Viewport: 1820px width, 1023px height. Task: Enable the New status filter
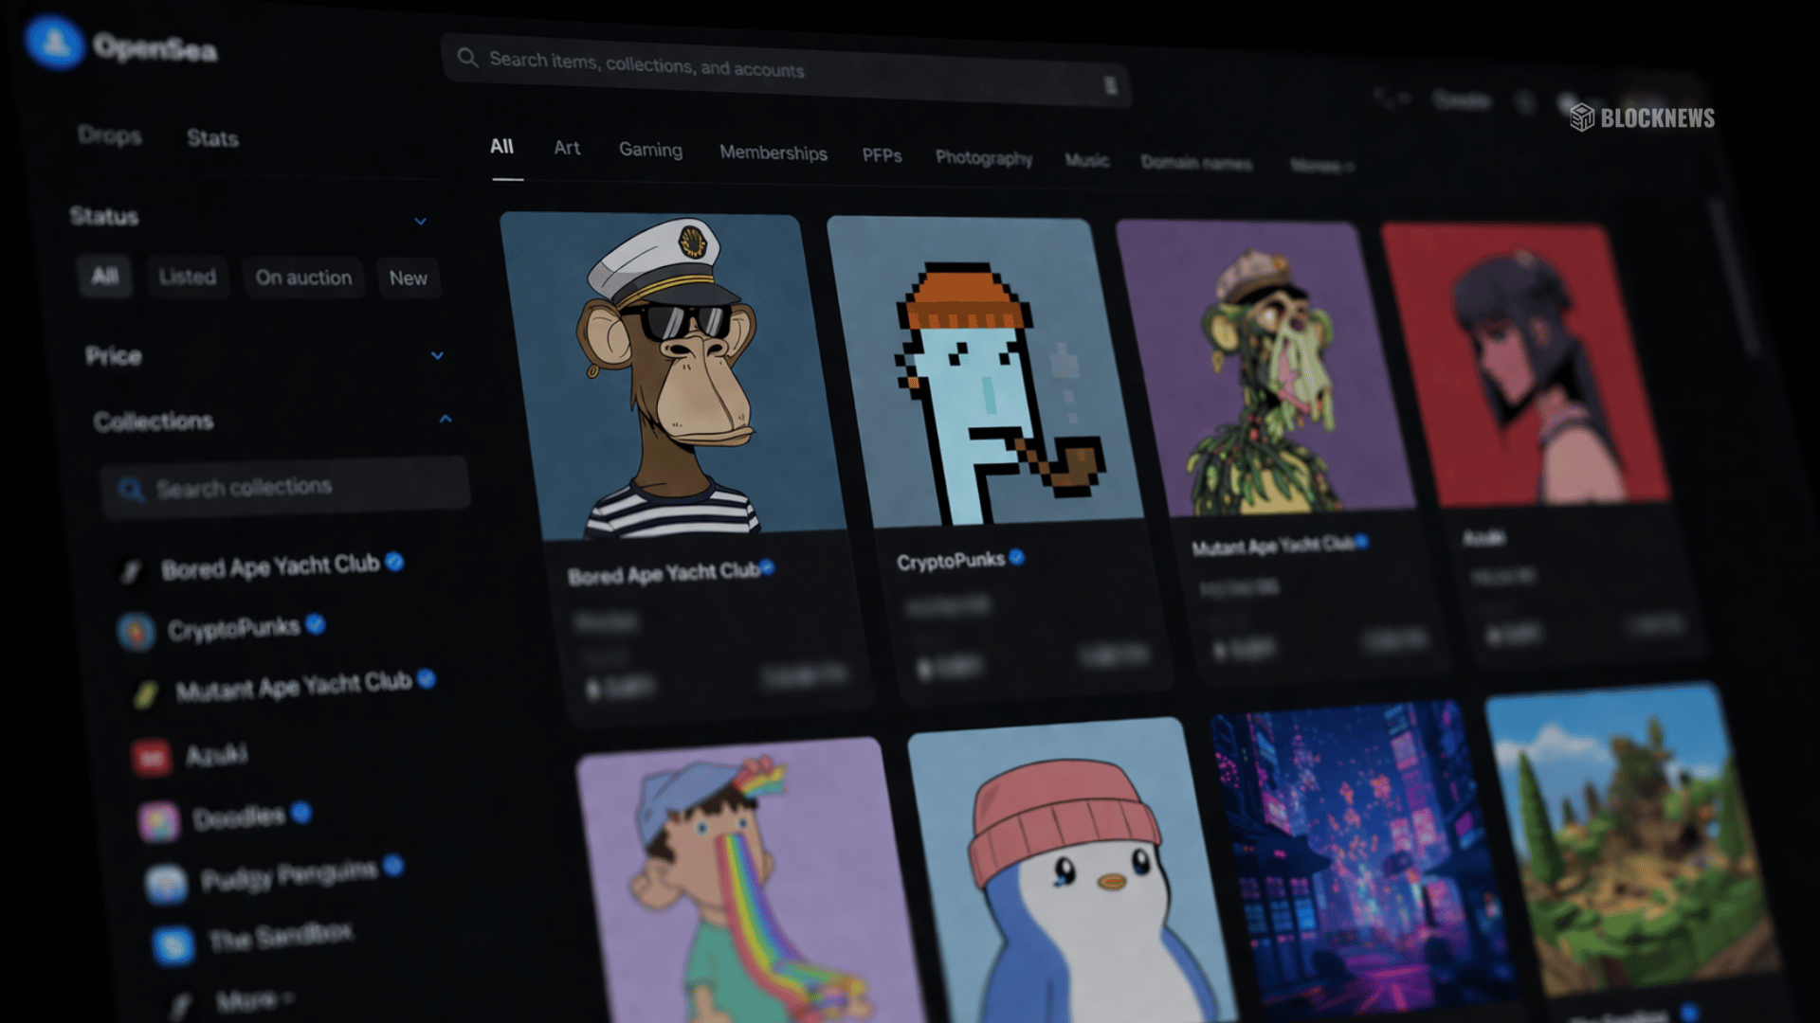pos(409,278)
